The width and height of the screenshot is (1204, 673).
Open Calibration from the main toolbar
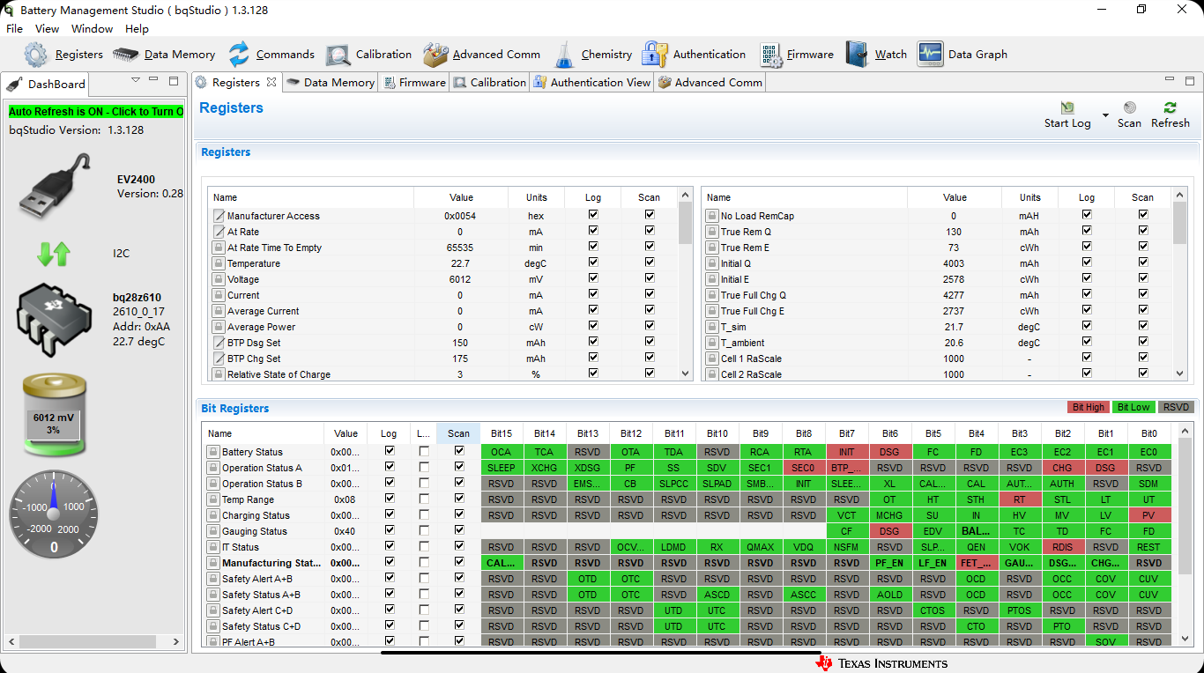(368, 55)
